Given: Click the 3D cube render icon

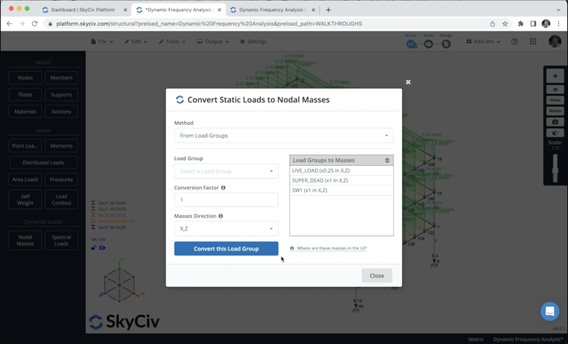Looking at the screenshot, I should point(555,133).
